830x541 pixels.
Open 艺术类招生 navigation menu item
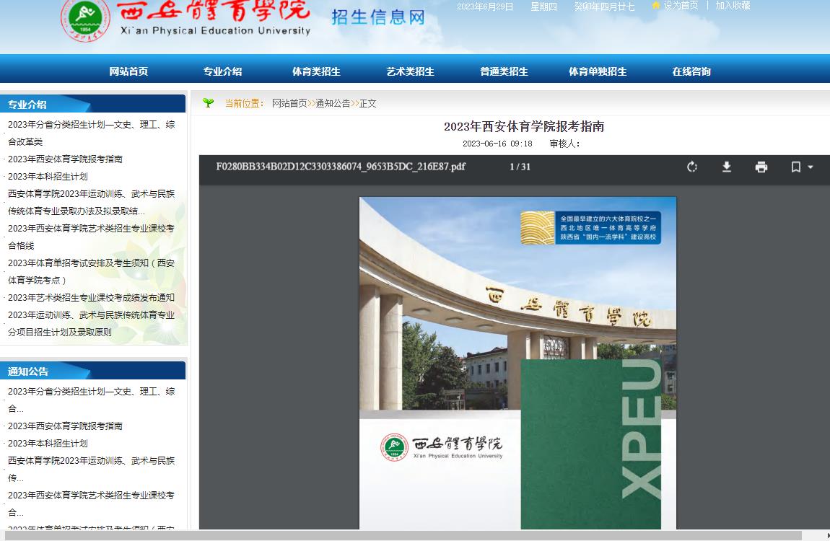pos(410,71)
